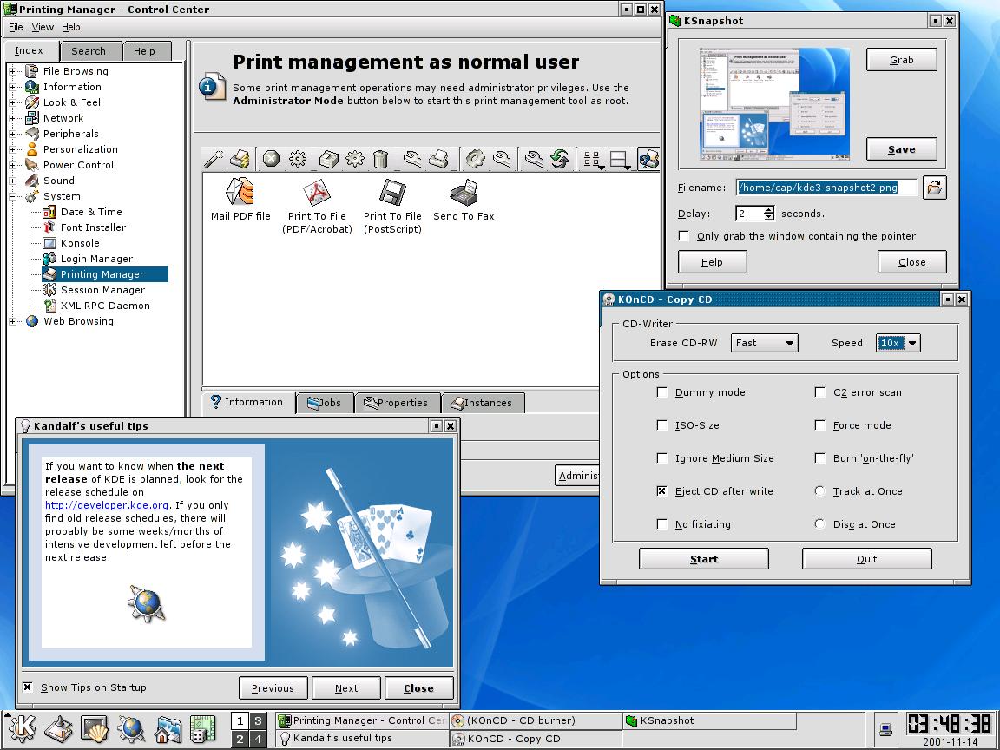Open the developer.kde.org link
Image resolution: width=1000 pixels, height=750 pixels.
pyautogui.click(x=107, y=505)
